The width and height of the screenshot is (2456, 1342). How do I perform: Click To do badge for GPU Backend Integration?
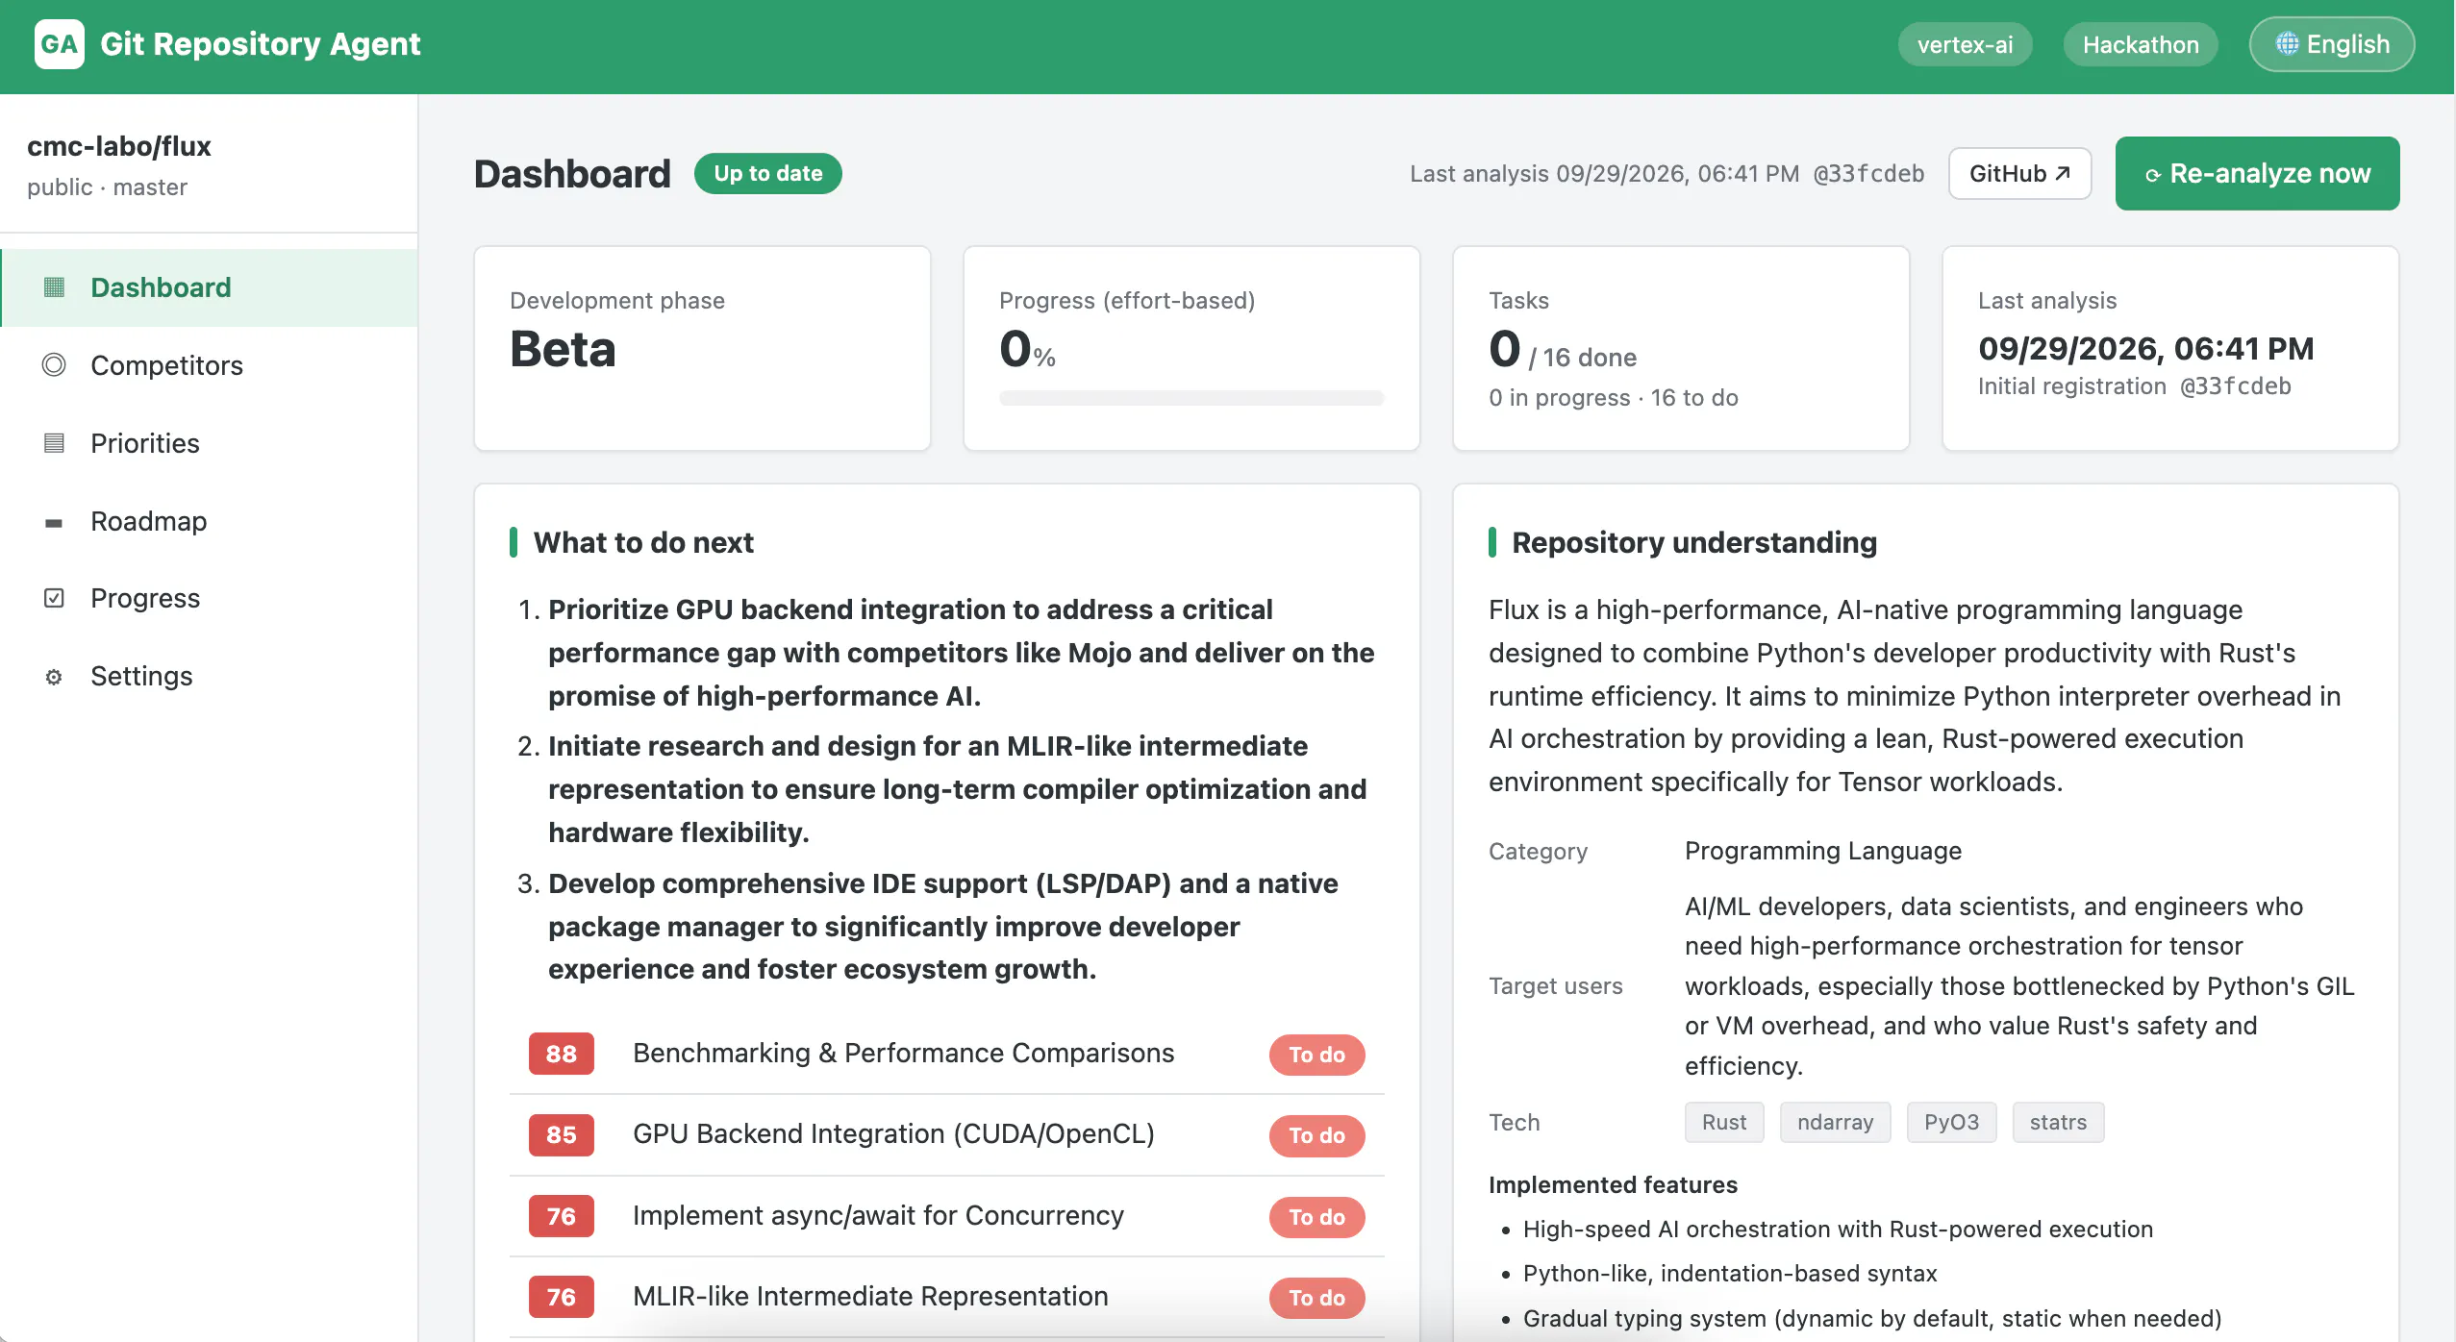point(1316,1135)
